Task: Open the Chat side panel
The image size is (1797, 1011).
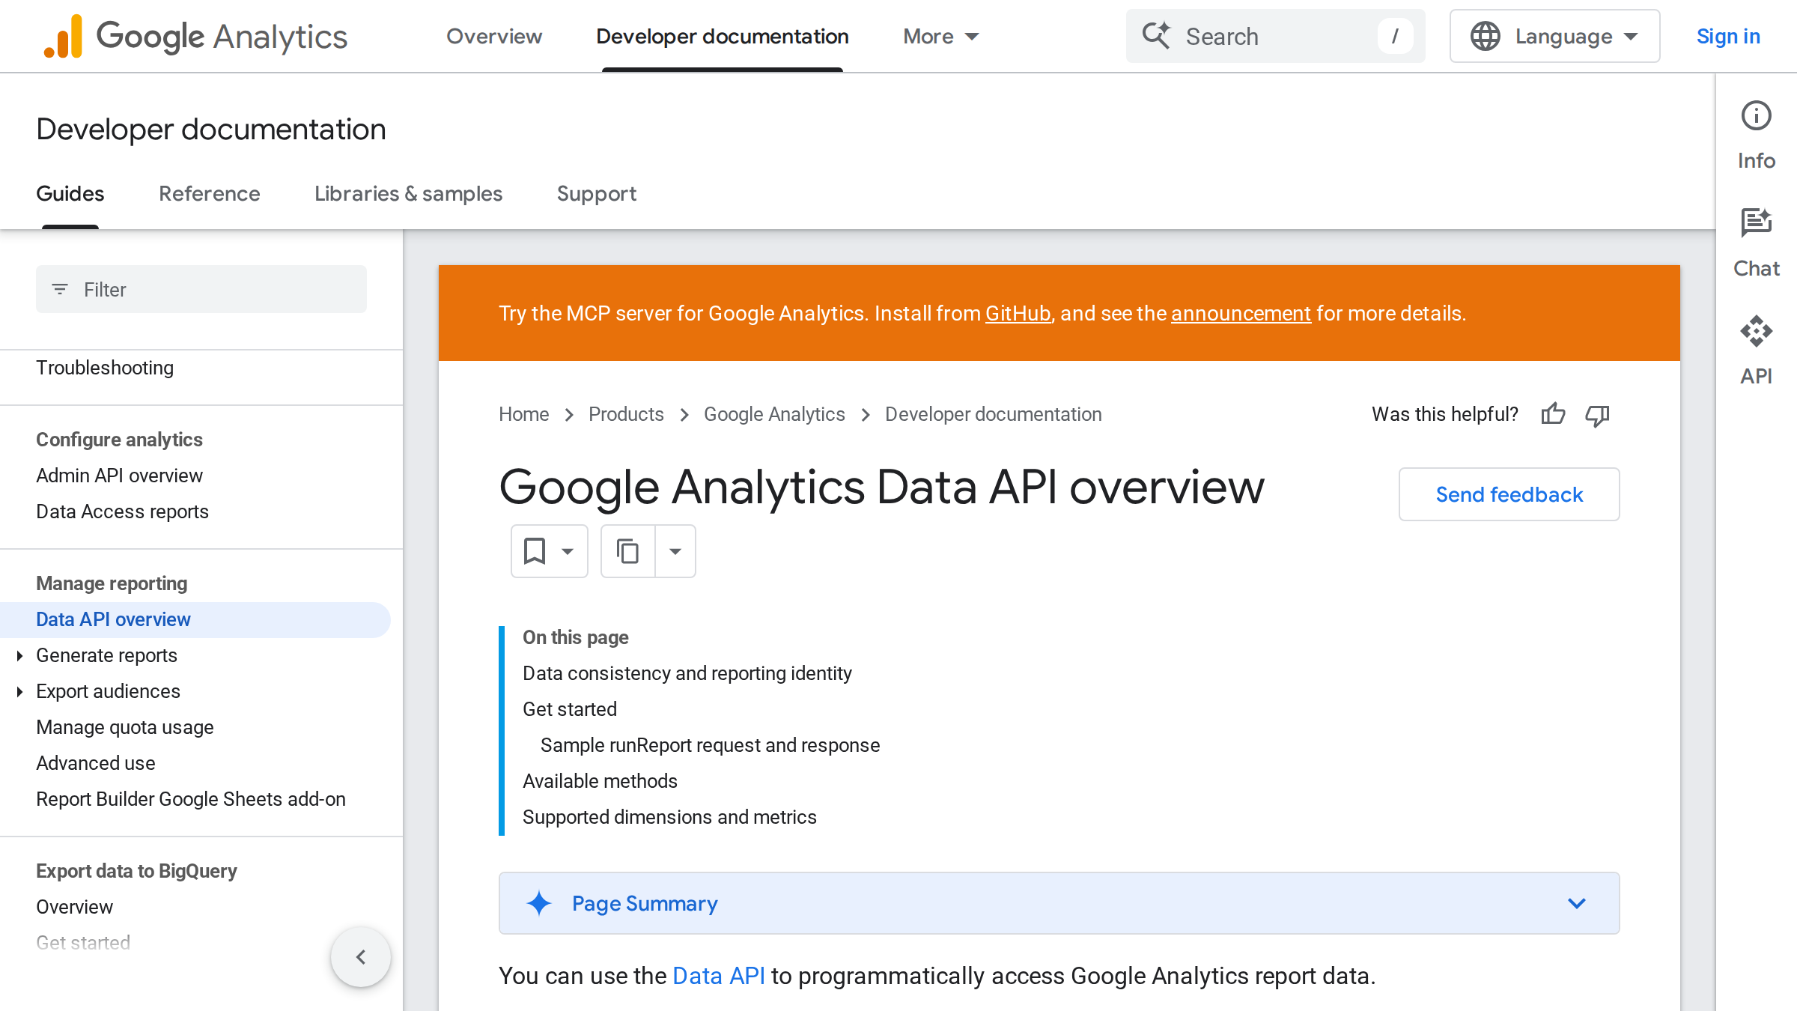Action: pyautogui.click(x=1756, y=243)
